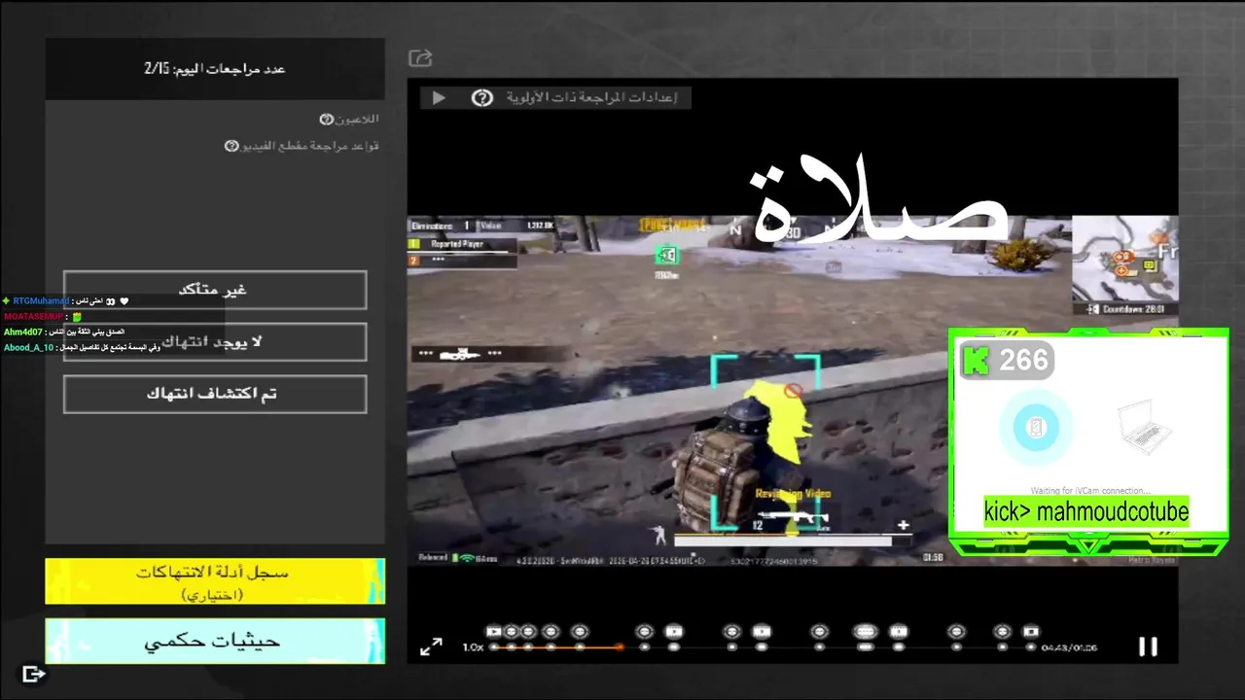Open the اللاعبون help icon
1245x700 pixels.
(x=327, y=119)
